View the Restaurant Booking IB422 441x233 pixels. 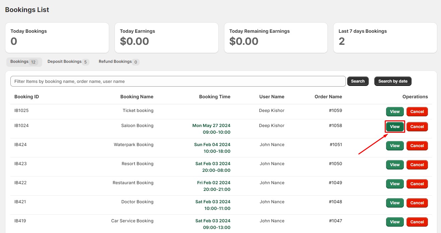395,184
